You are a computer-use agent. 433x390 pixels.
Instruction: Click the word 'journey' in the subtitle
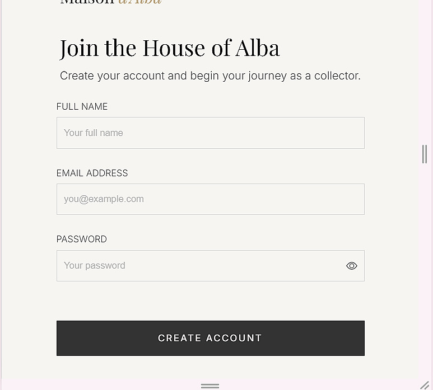click(x=267, y=76)
